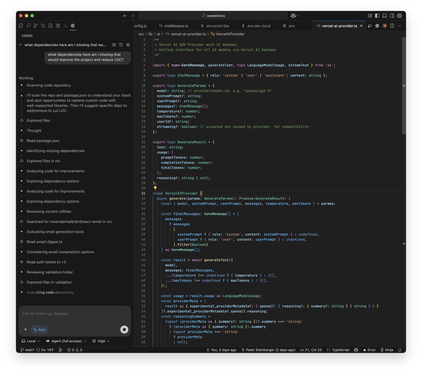
Task: Toggle the Auto context chip
Action: [x=39, y=329]
